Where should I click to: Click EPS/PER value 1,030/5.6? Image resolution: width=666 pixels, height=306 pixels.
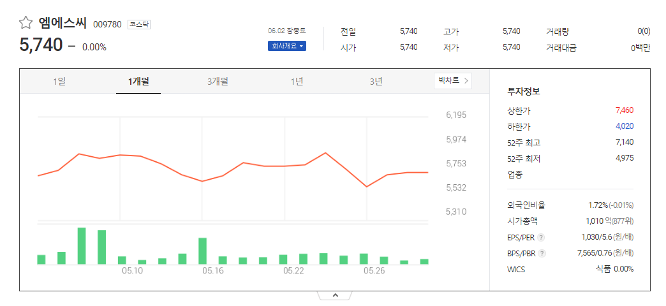(596, 237)
